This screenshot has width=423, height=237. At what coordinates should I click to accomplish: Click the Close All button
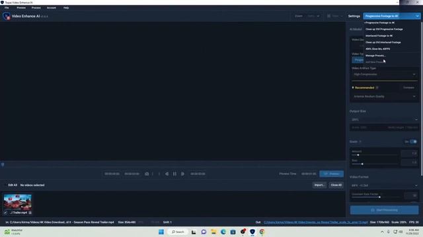336,185
